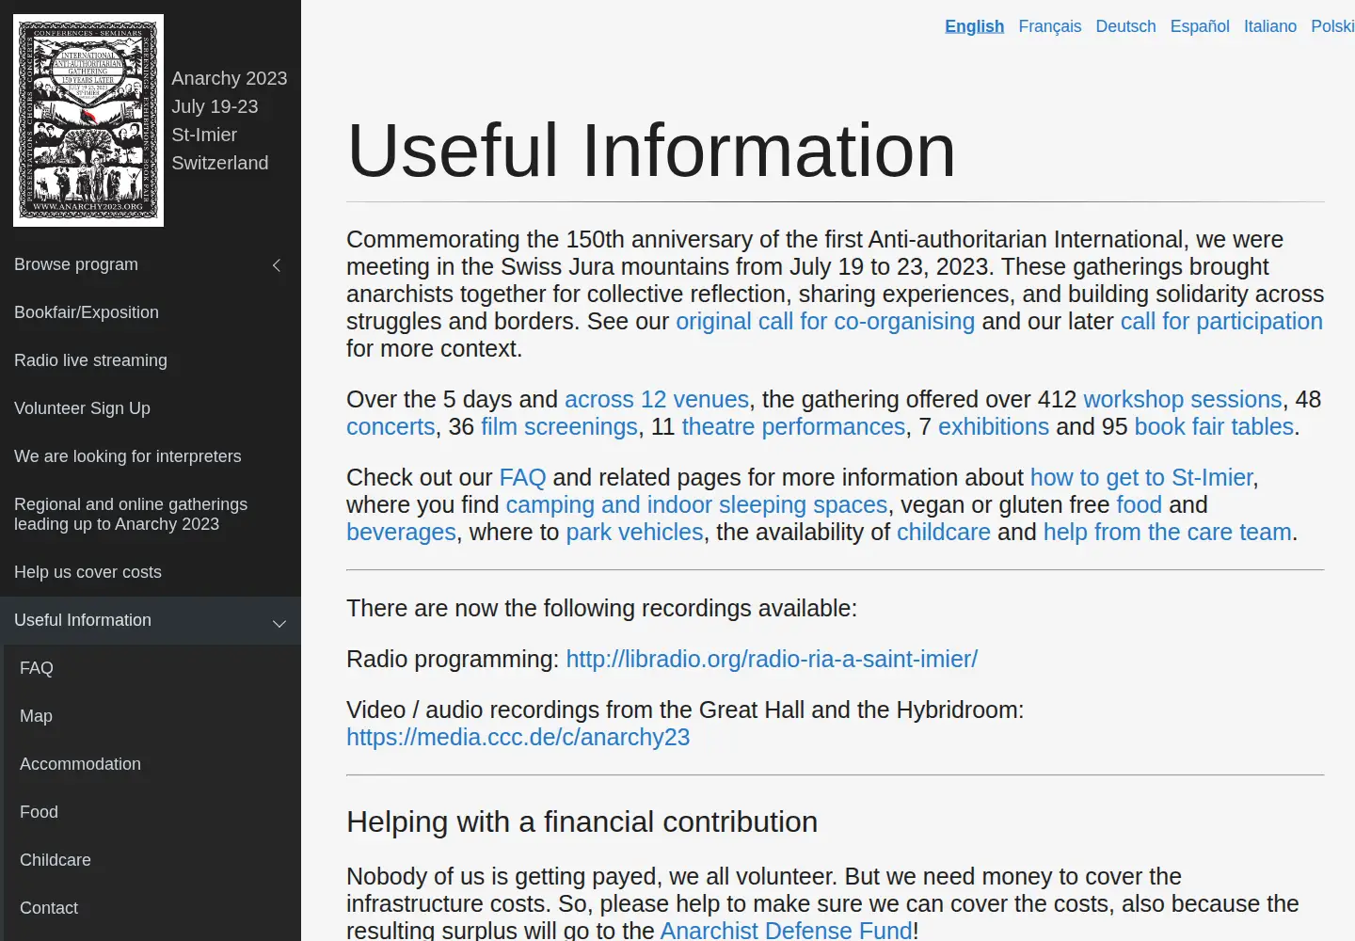Switch language to Español

tap(1200, 26)
